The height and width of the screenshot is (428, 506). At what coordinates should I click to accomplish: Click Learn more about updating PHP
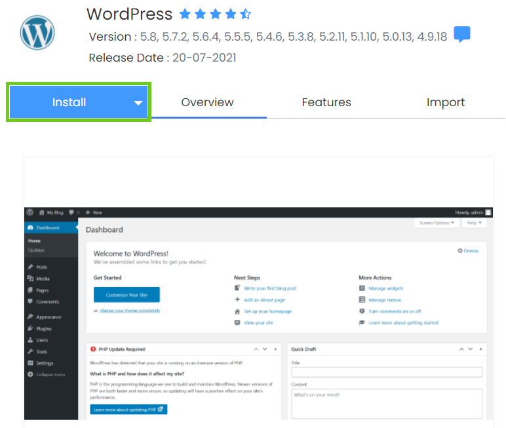(128, 410)
